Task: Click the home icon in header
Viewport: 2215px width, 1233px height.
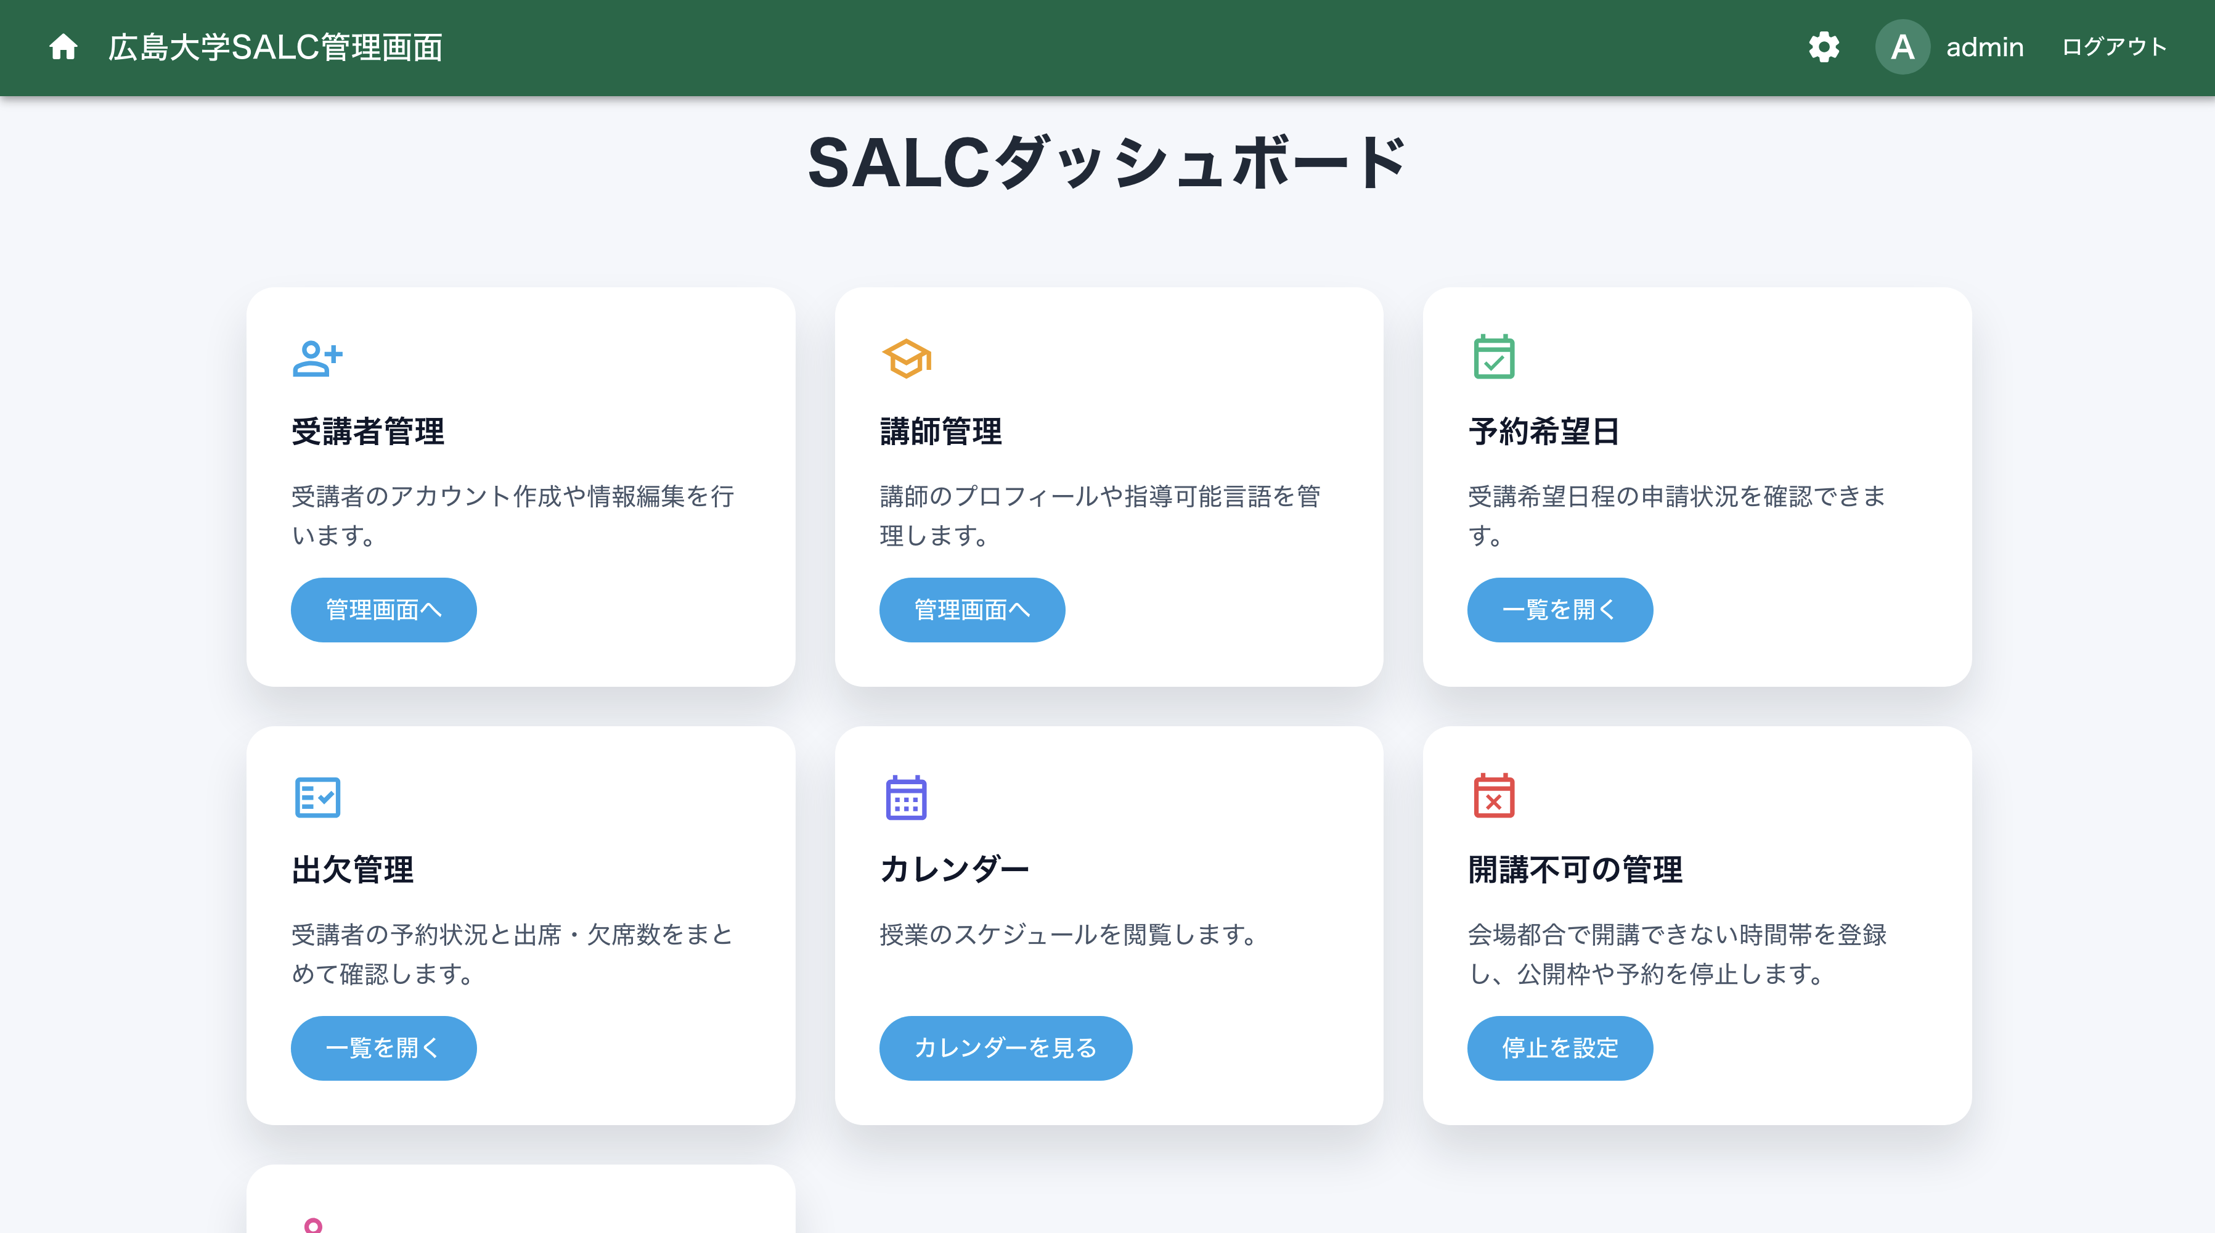Action: [63, 46]
